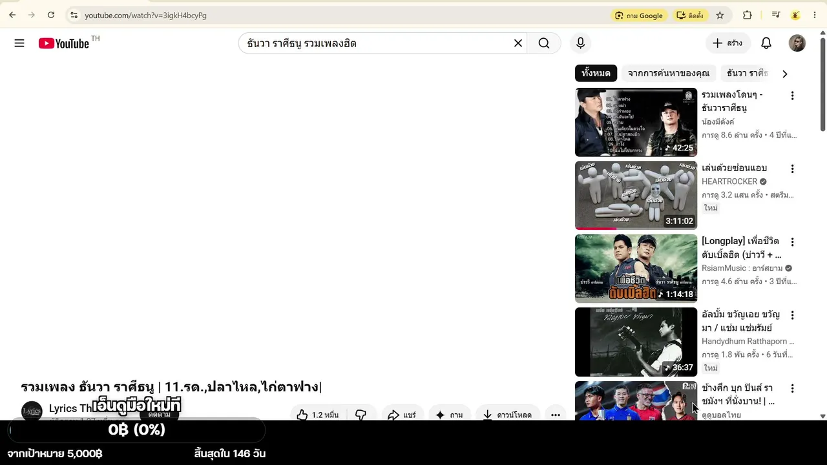Viewport: 827px width, 465px height.
Task: Open options menu for เล่นด้วยซ่อนแอบ video
Action: click(x=792, y=169)
